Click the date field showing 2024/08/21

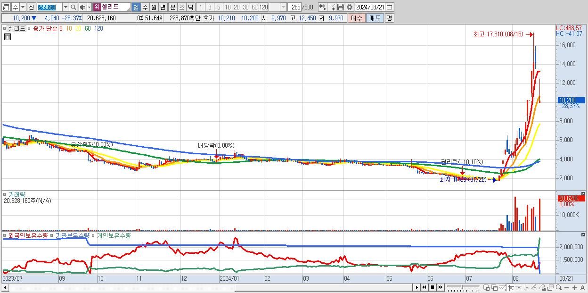click(370, 7)
